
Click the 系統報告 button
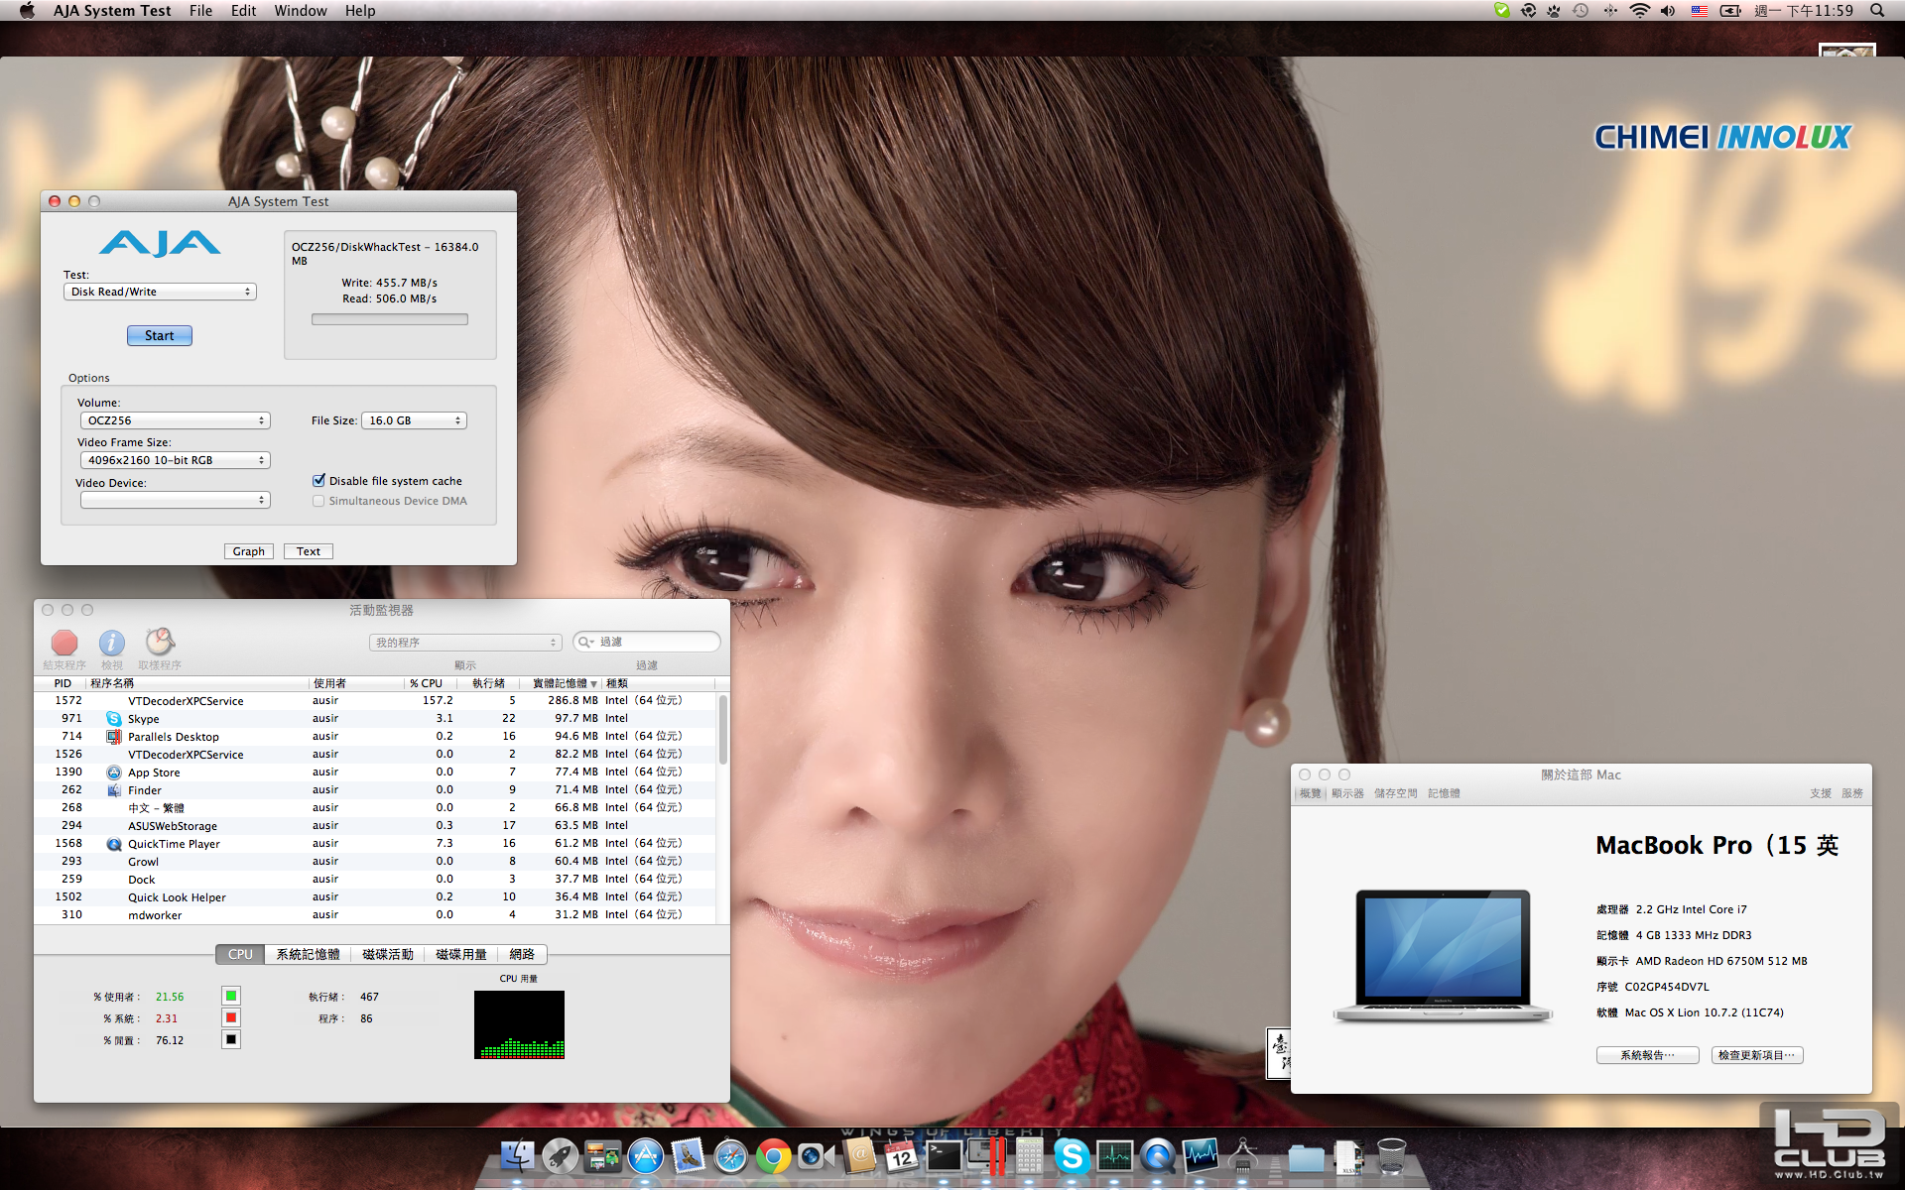tap(1647, 1055)
